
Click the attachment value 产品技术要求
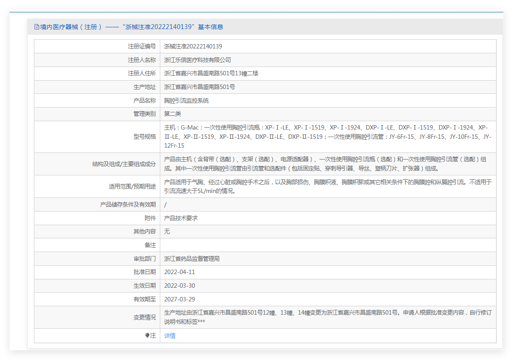pos(181,218)
